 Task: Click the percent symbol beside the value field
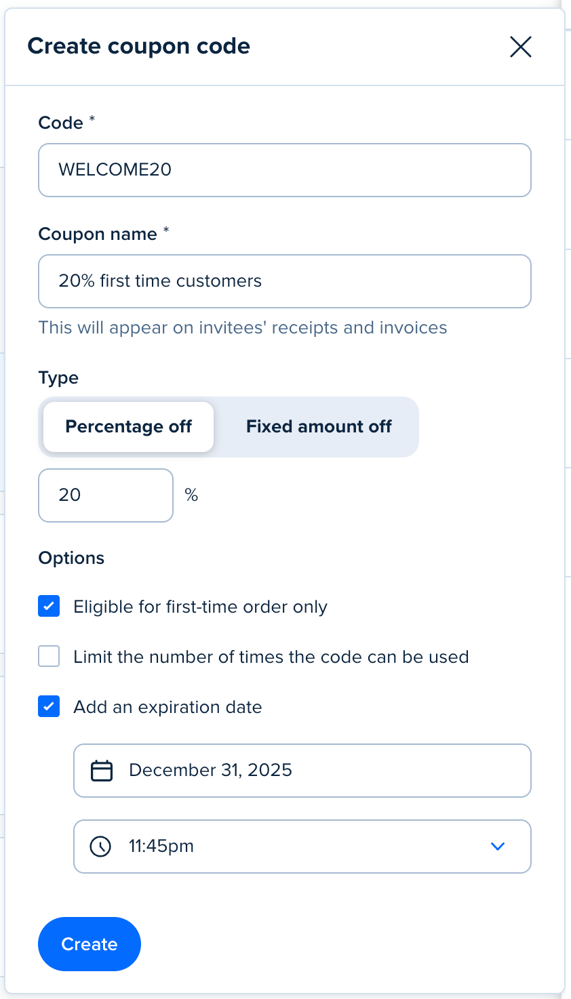[192, 495]
